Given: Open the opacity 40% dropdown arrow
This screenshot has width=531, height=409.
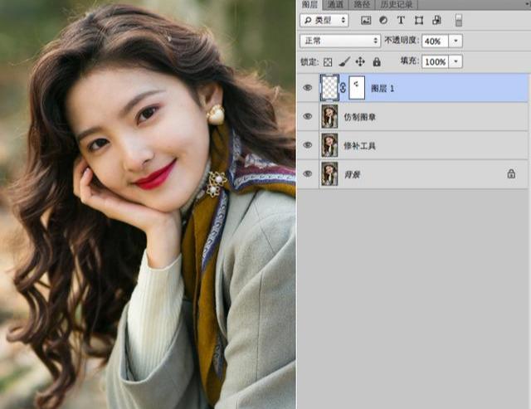Looking at the screenshot, I should click(x=456, y=41).
